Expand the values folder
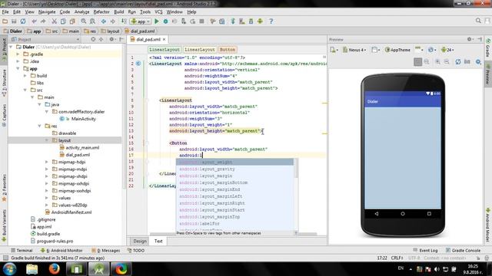The height and width of the screenshot is (276, 492). [47, 198]
